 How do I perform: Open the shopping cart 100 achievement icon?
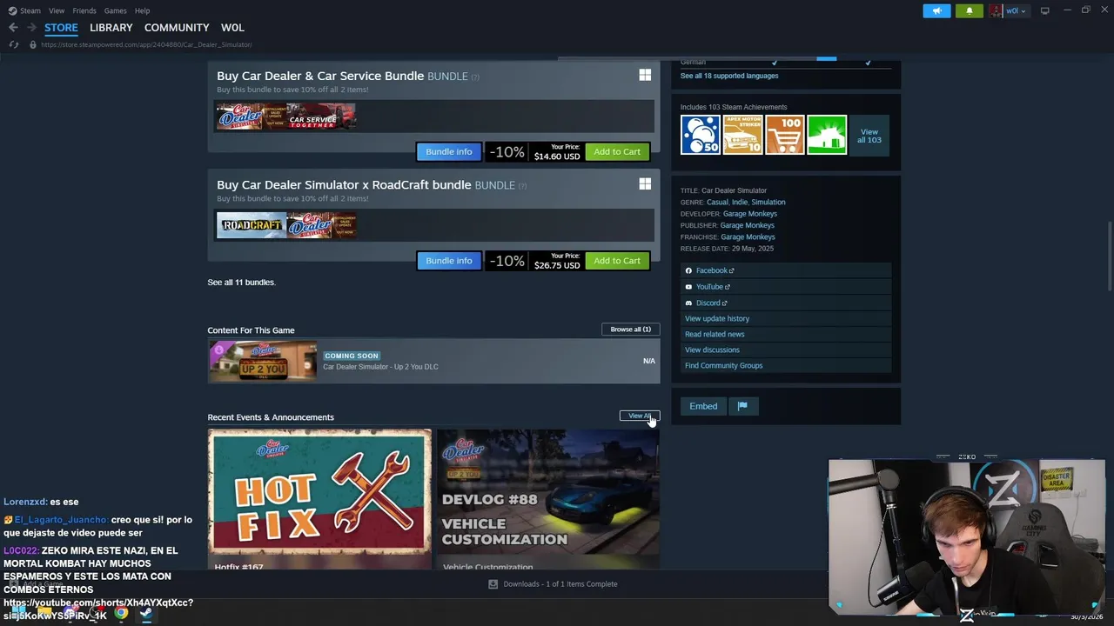pos(784,135)
